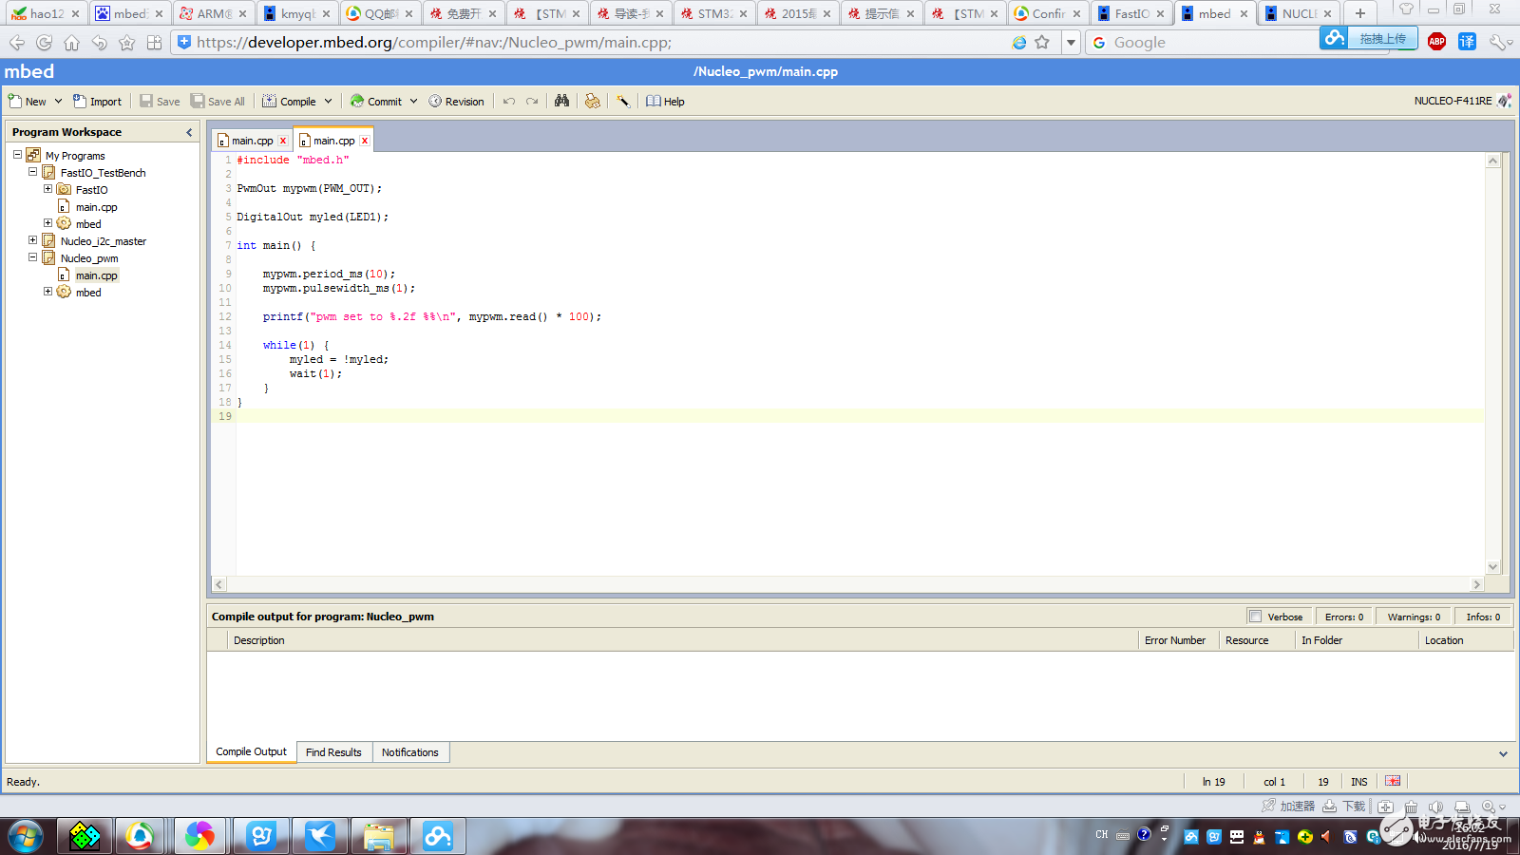Bookmark the page with star icon
Screen dimensions: 1520x855
(x=1042, y=42)
